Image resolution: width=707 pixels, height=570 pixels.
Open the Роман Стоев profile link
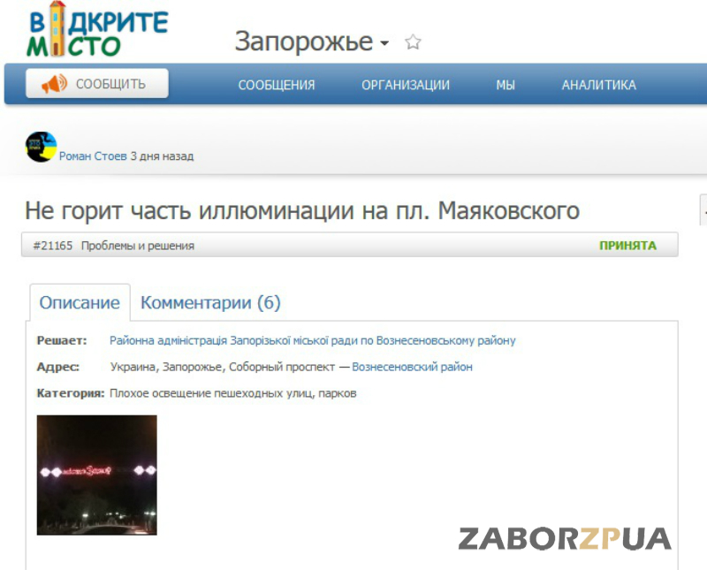tap(93, 156)
